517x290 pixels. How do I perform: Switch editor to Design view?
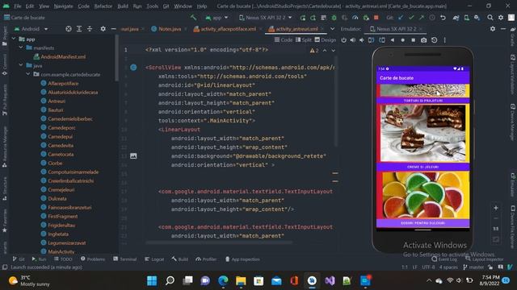[325, 39]
